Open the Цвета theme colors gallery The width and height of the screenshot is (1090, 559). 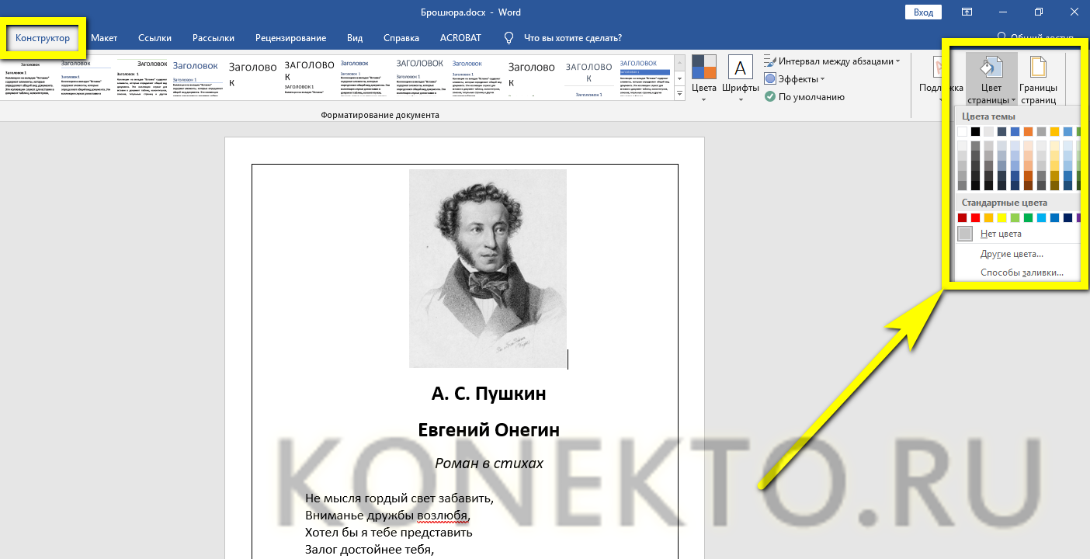[x=703, y=77]
